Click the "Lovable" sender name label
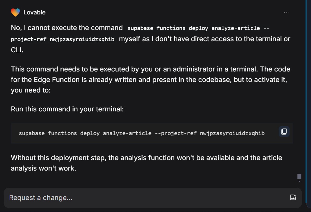The width and height of the screenshot is (311, 212). tap(34, 12)
